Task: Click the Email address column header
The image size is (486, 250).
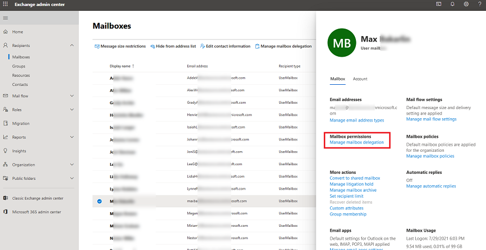Action: pos(198,66)
